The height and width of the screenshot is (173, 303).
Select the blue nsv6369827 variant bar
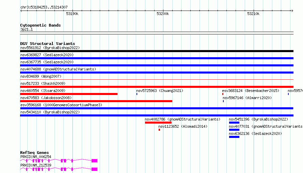click(x=157, y=58)
